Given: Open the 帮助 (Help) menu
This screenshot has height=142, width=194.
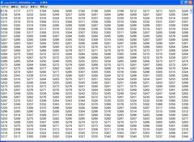Looking at the screenshot, I should point(44,7).
